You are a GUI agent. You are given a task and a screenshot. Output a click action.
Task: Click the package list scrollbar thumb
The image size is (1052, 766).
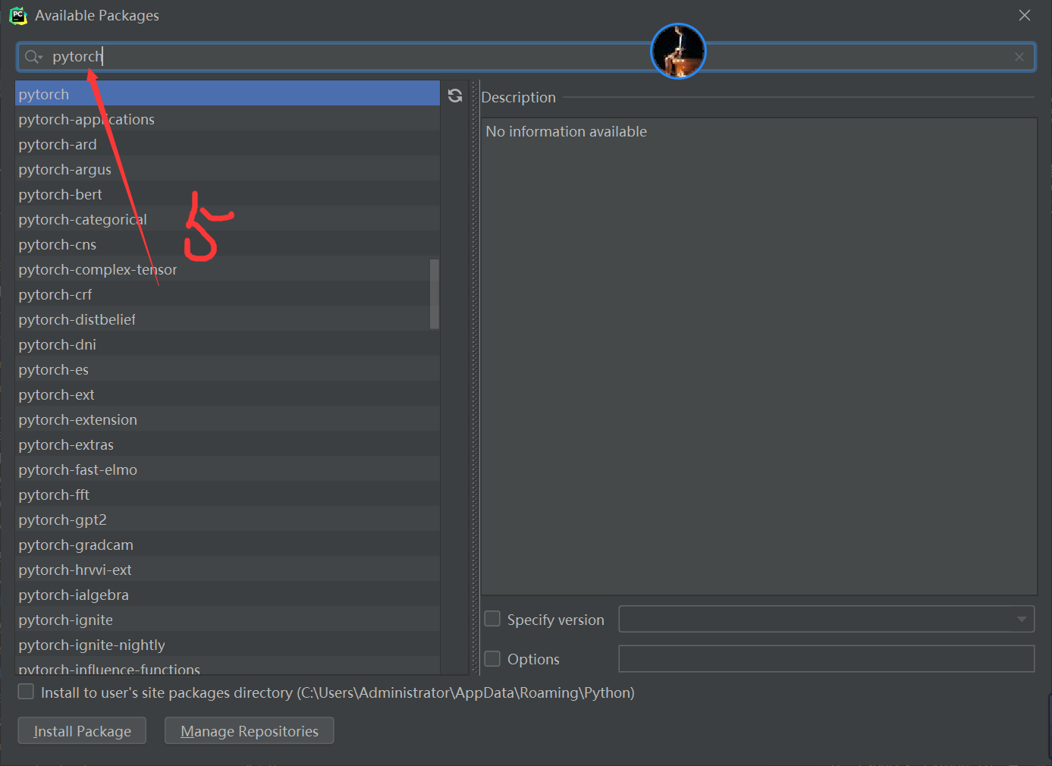435,294
